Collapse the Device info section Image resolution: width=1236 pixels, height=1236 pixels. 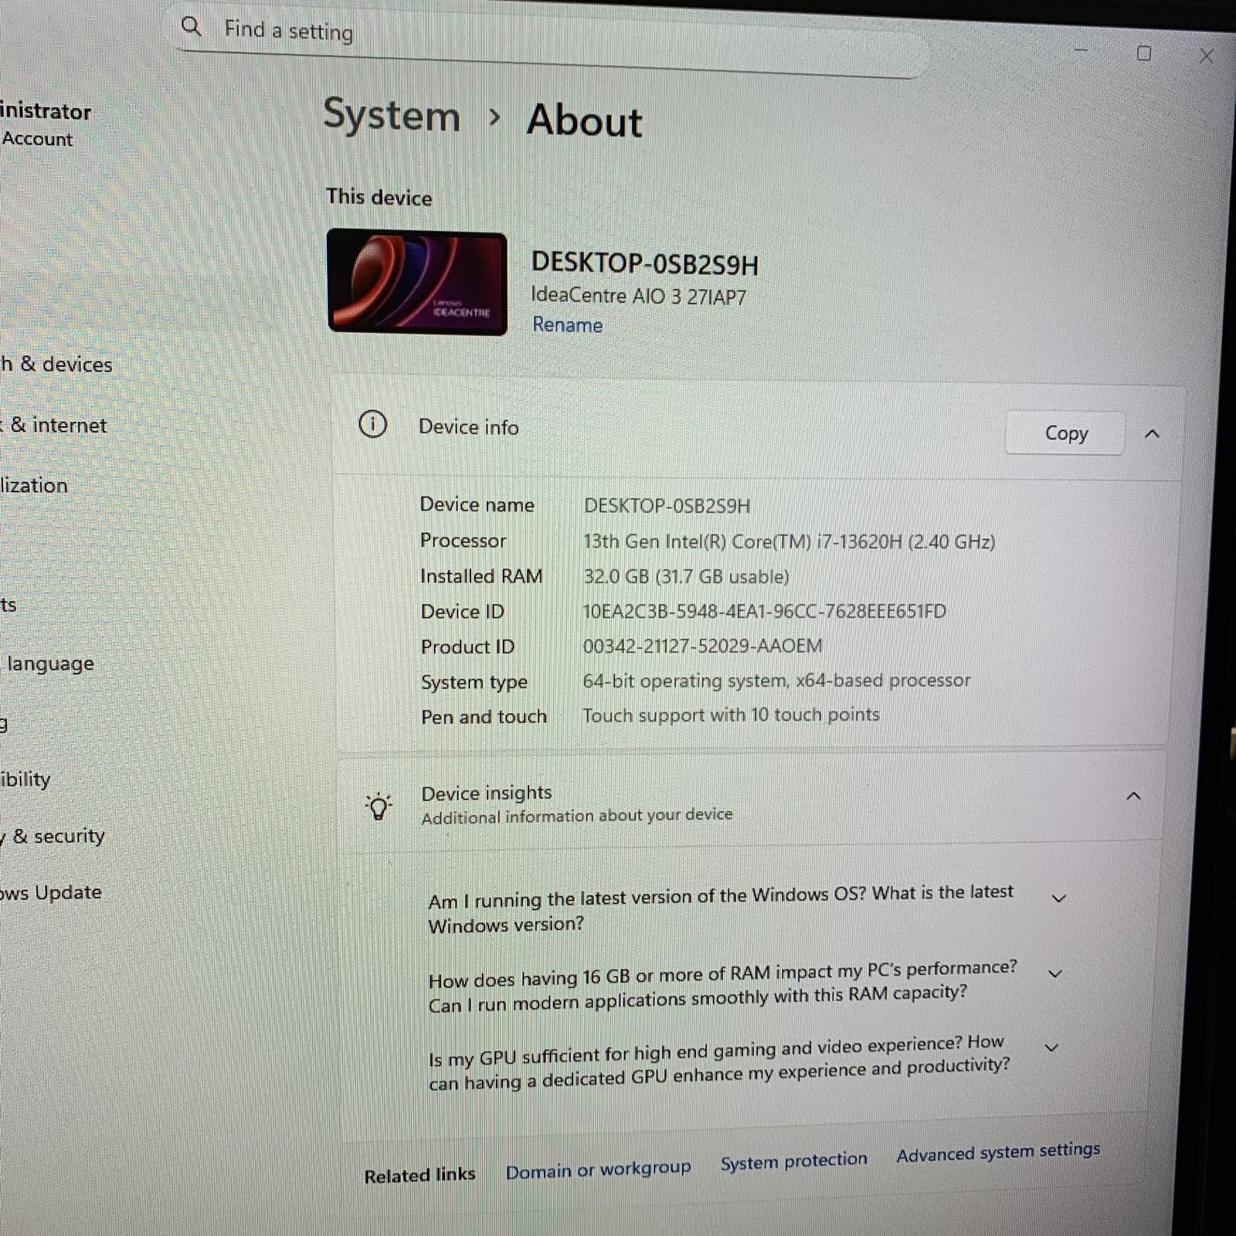(1152, 434)
